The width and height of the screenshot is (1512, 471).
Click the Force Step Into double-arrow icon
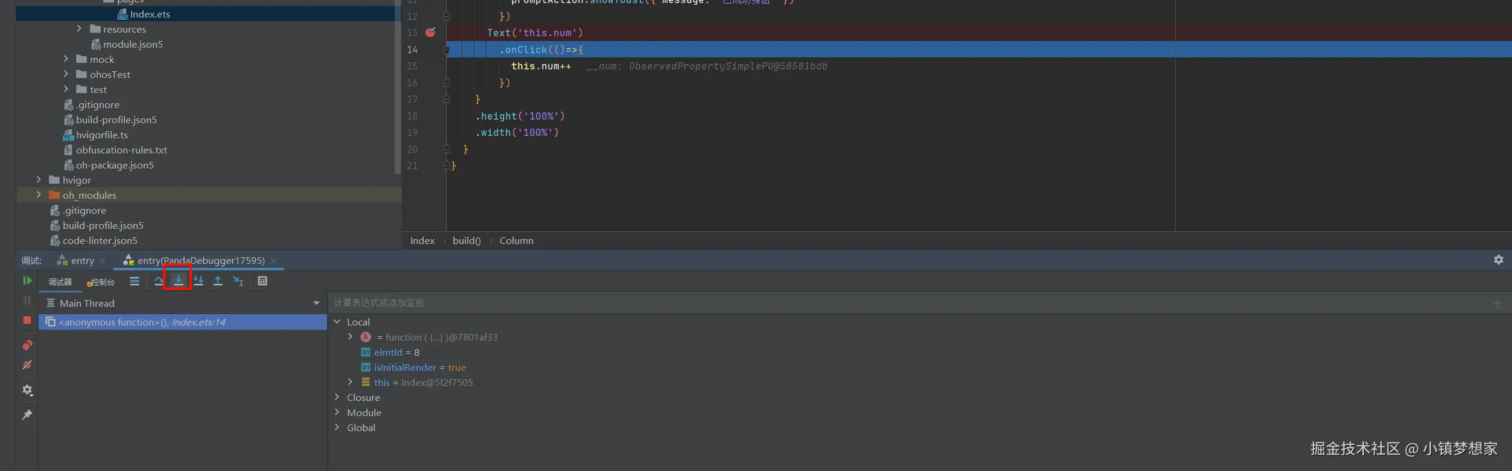pyautogui.click(x=199, y=281)
